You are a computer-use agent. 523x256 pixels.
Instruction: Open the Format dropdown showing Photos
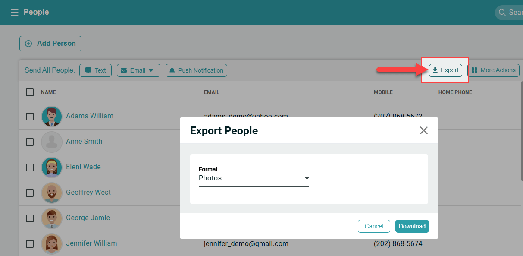click(x=254, y=178)
